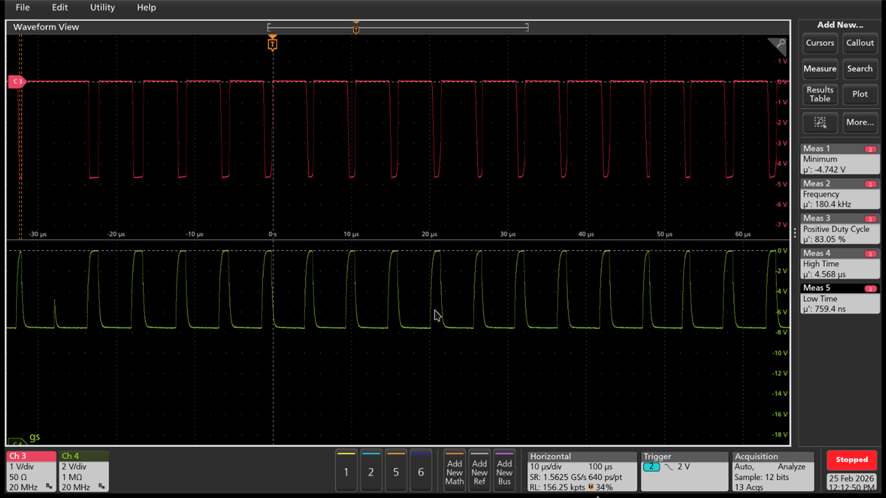The height and width of the screenshot is (498, 886).
Task: Click the C3 channel ground handle
Action: [x=17, y=81]
